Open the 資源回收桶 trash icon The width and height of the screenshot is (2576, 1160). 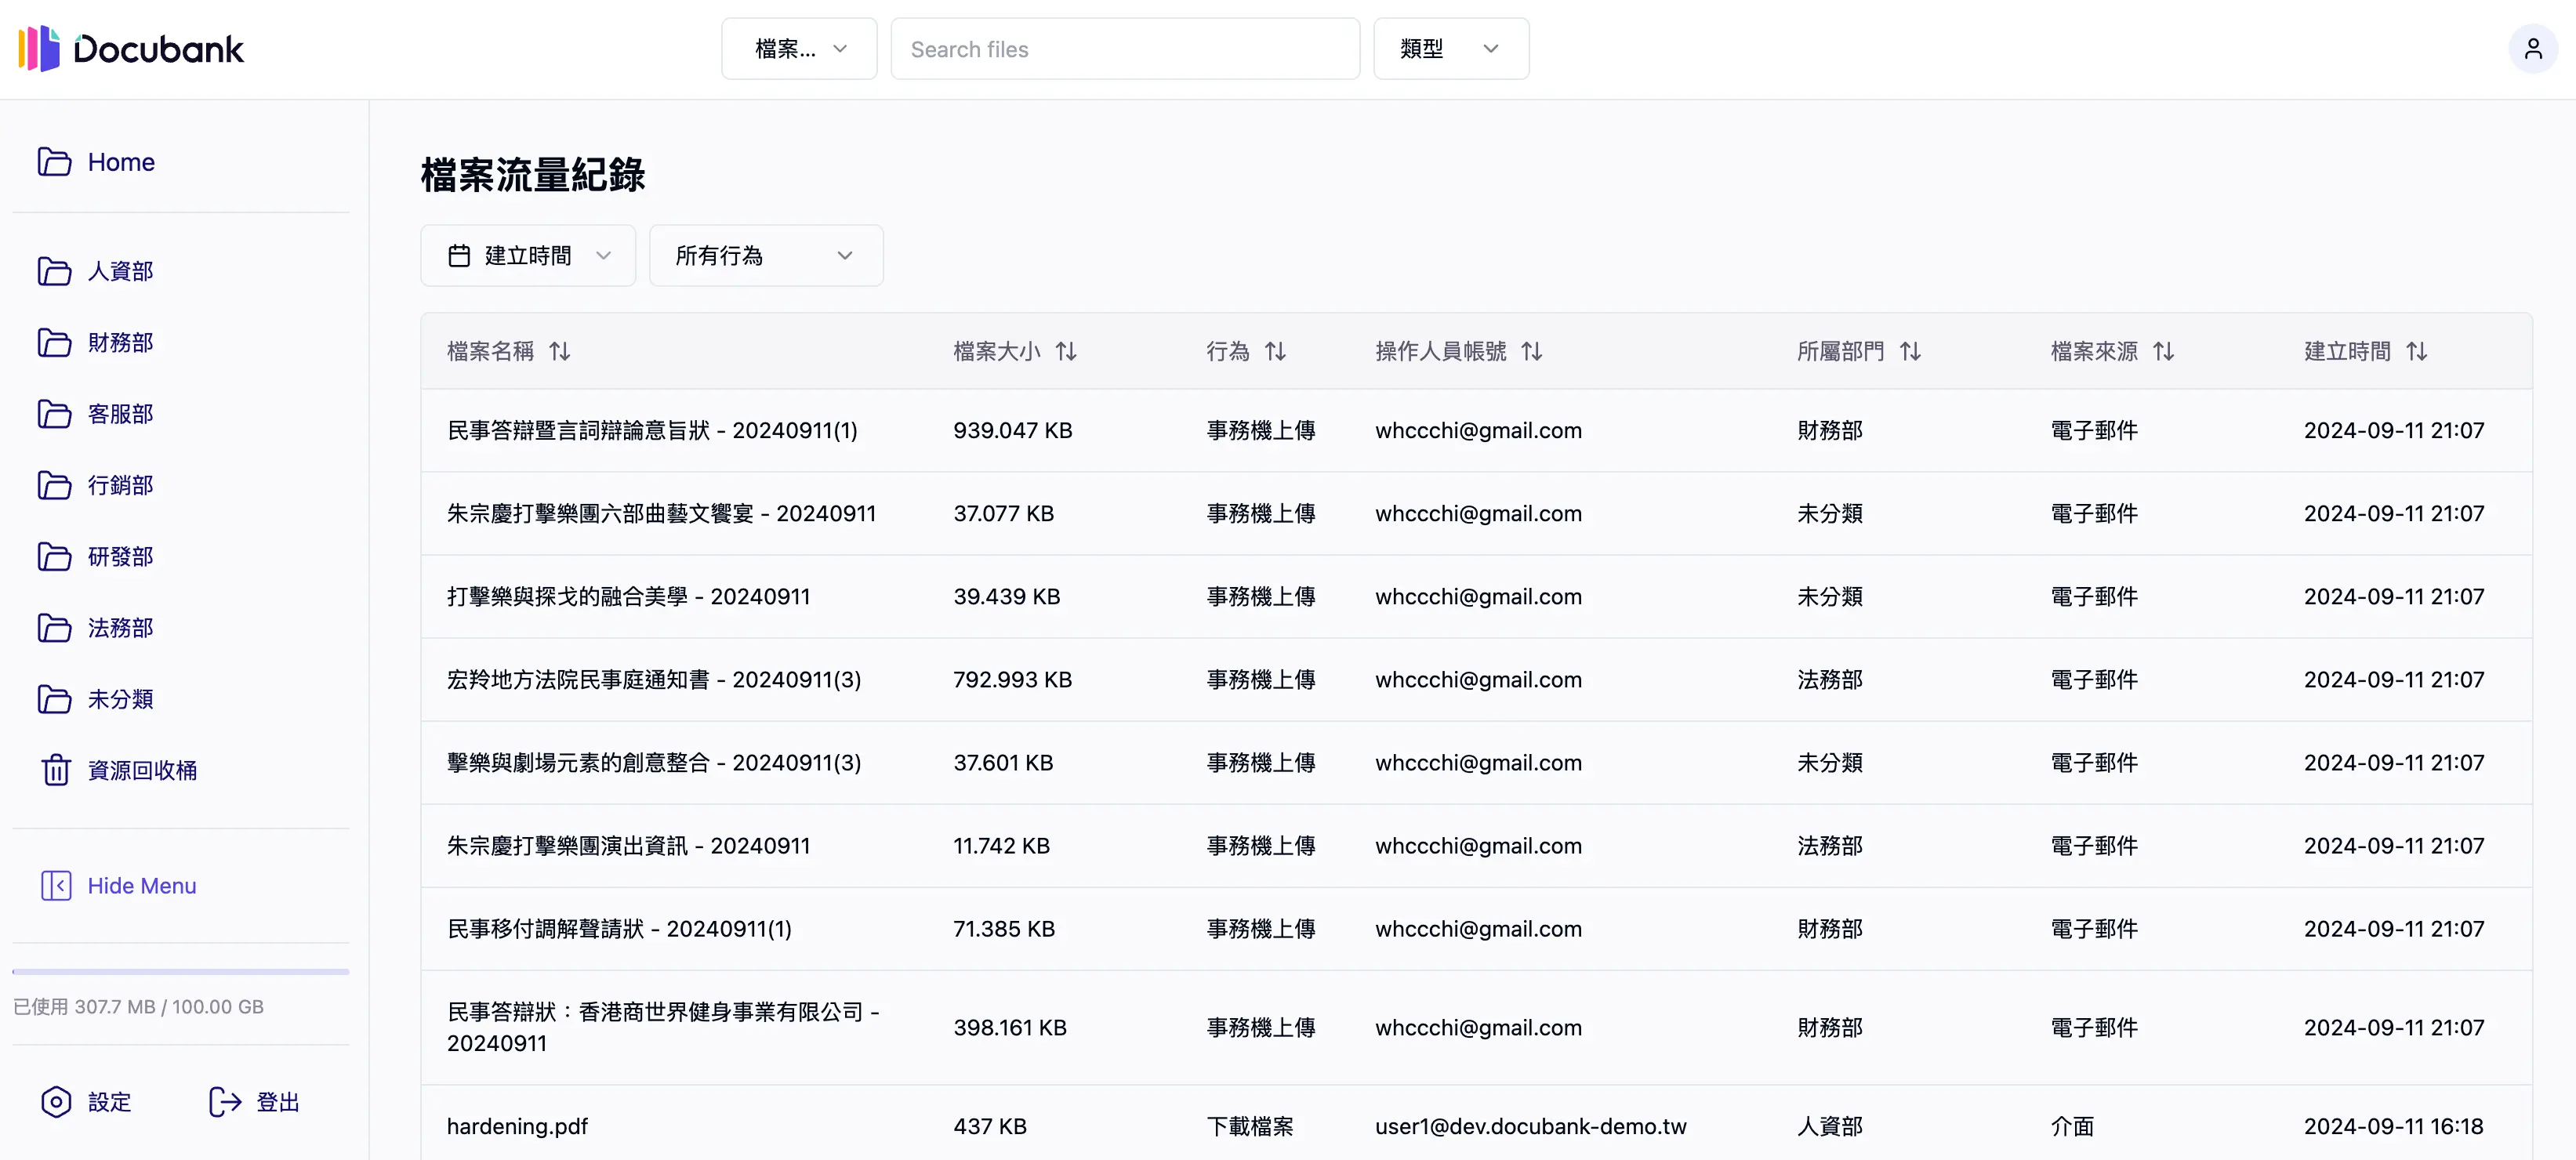pyautogui.click(x=55, y=769)
